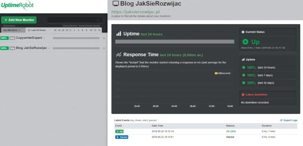
Task: Click the search magnifier icon
Action: (98, 20)
